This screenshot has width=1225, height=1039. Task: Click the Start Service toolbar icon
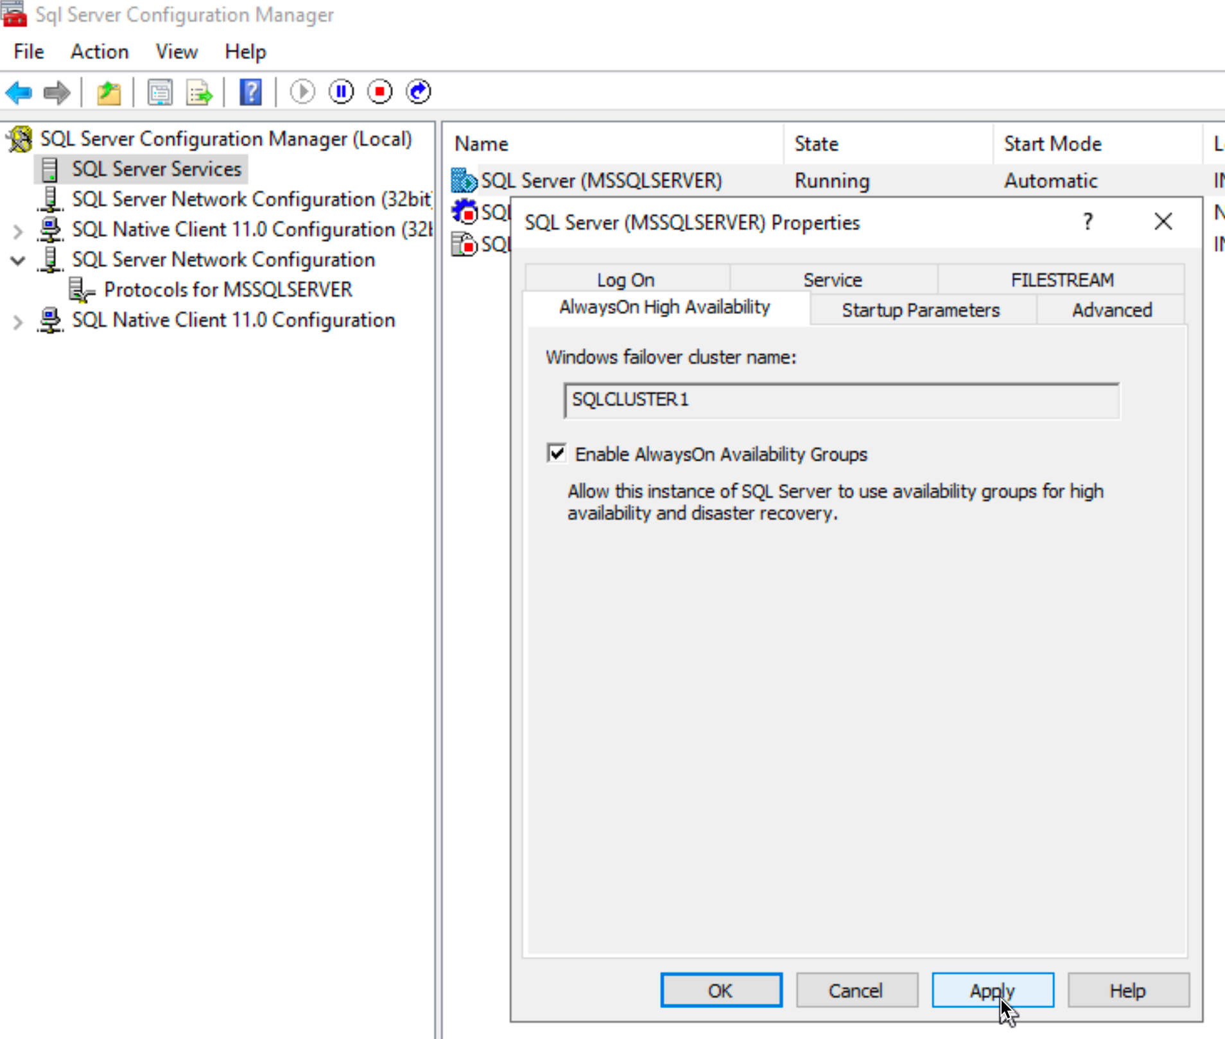click(302, 92)
